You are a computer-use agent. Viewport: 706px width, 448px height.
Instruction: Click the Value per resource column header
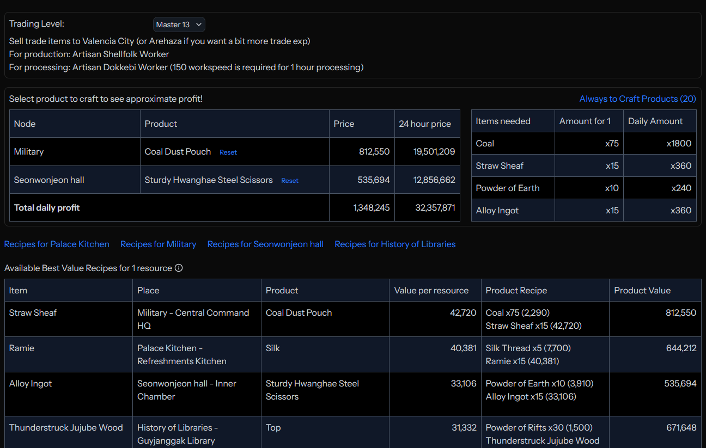[x=431, y=290]
